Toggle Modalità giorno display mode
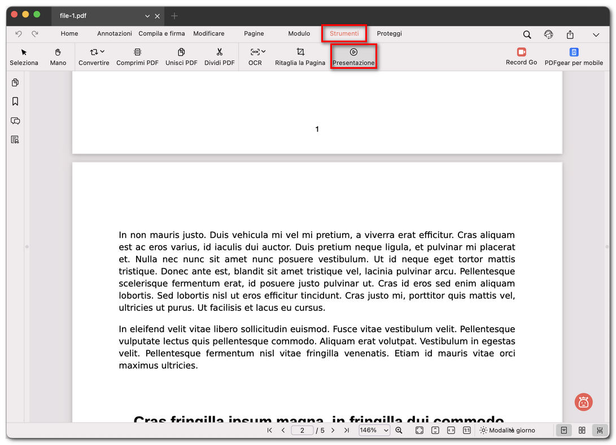Image resolution: width=616 pixels, height=445 pixels. click(x=508, y=430)
